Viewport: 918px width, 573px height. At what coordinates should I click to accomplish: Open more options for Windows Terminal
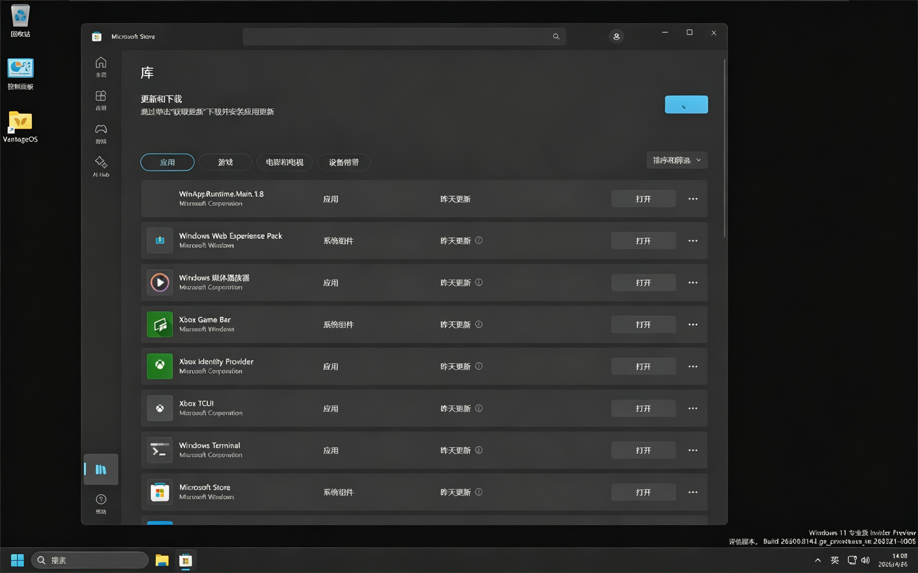pyautogui.click(x=693, y=450)
